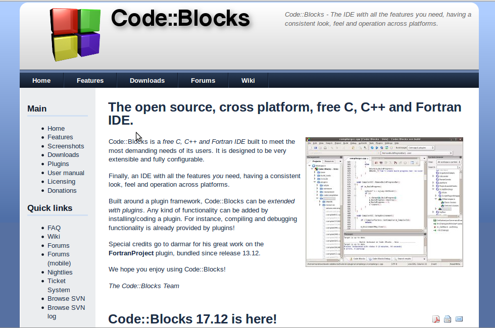Open the Downloads navigation tab
Viewport: 495px width, 328px height.
(x=147, y=80)
